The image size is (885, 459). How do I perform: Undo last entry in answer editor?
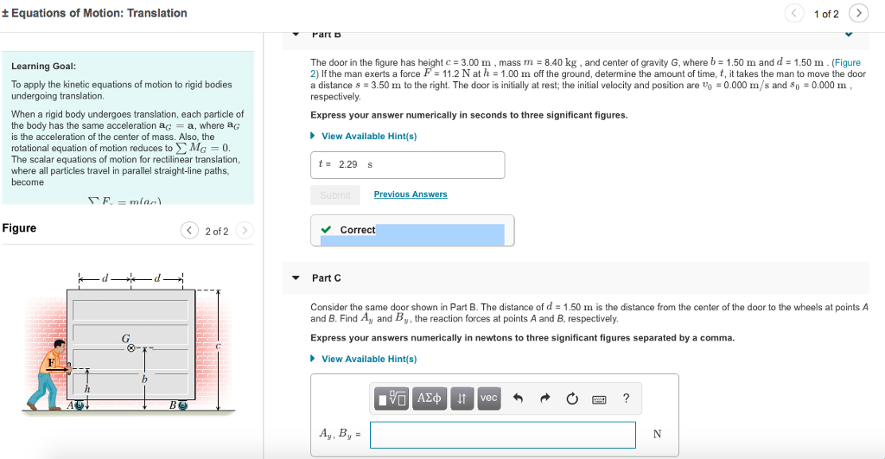coord(518,398)
